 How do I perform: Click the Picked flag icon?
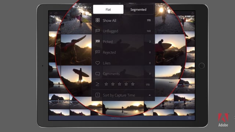pyautogui.click(x=98, y=41)
